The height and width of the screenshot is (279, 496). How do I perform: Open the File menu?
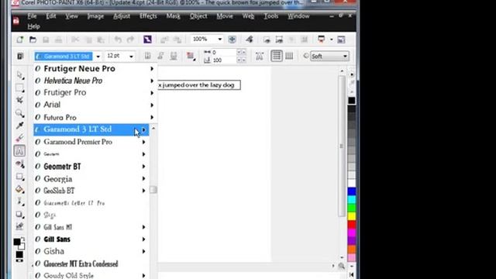coord(32,16)
